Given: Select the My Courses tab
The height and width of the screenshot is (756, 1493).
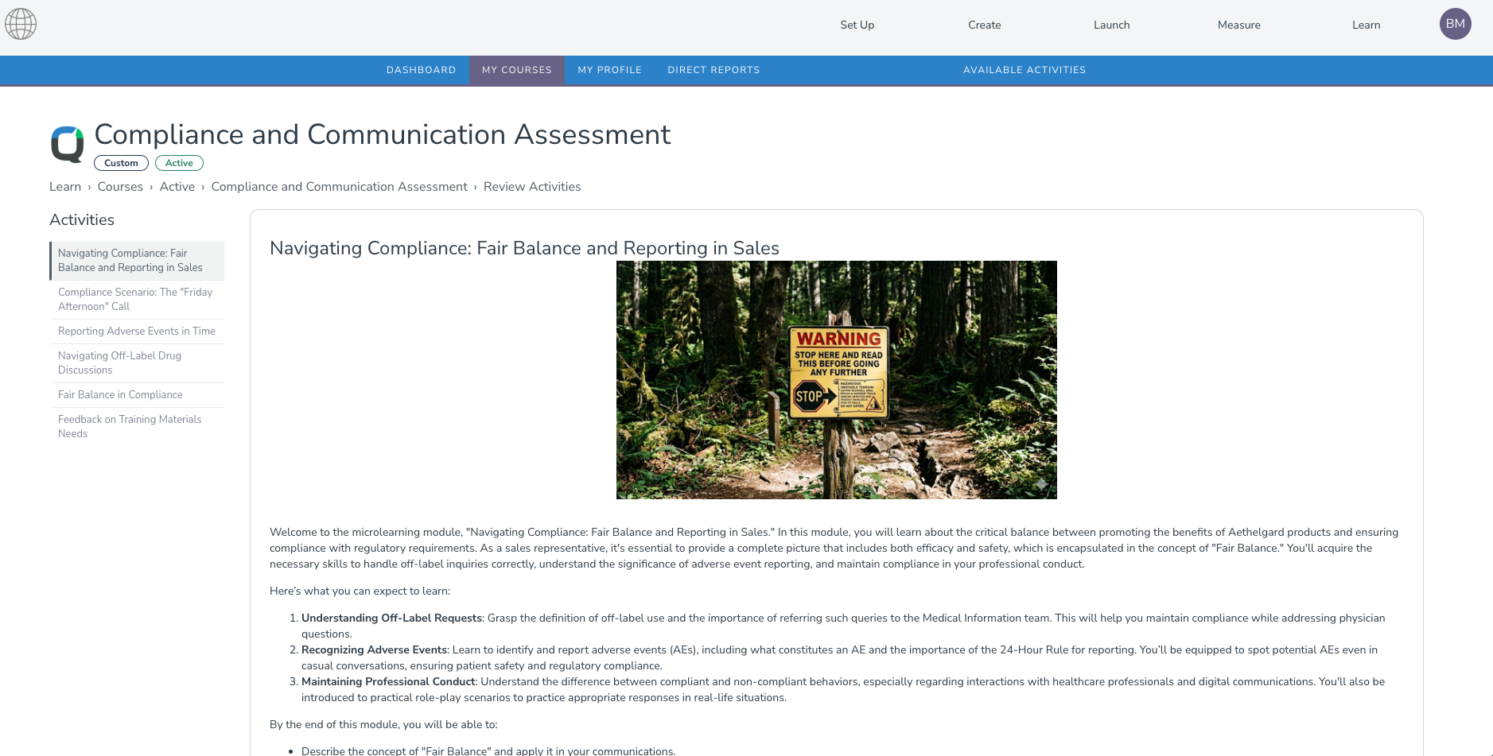Looking at the screenshot, I should click(x=516, y=70).
